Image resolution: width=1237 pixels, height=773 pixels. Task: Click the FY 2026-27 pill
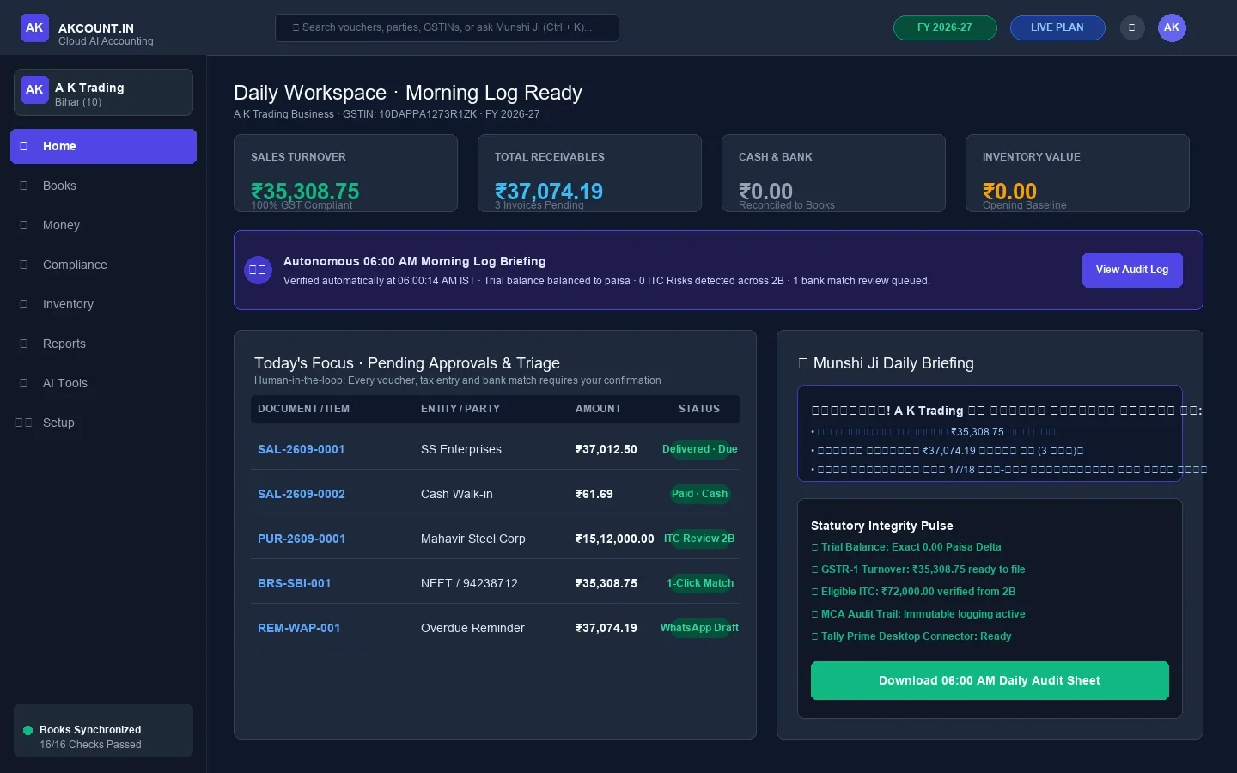(x=945, y=27)
